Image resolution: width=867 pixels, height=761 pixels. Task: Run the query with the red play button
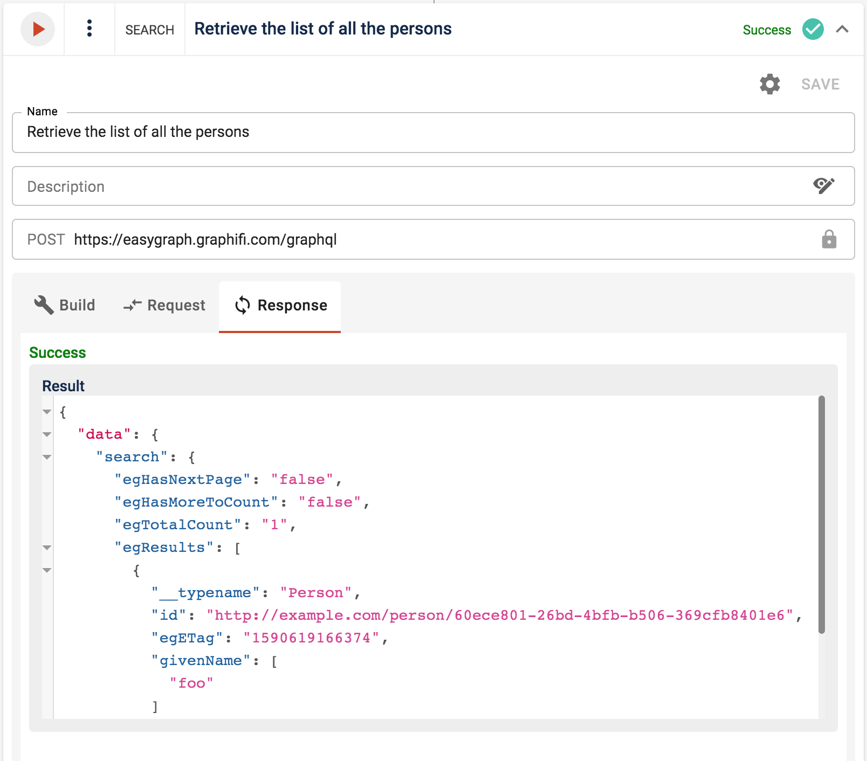[x=38, y=29]
